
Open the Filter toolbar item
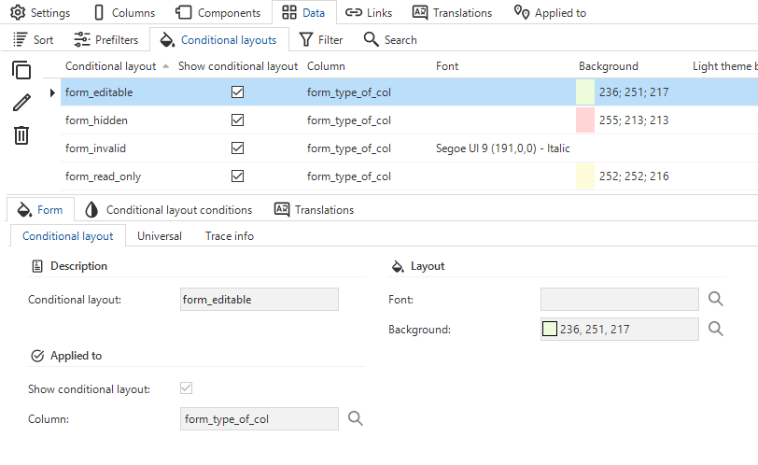point(321,40)
